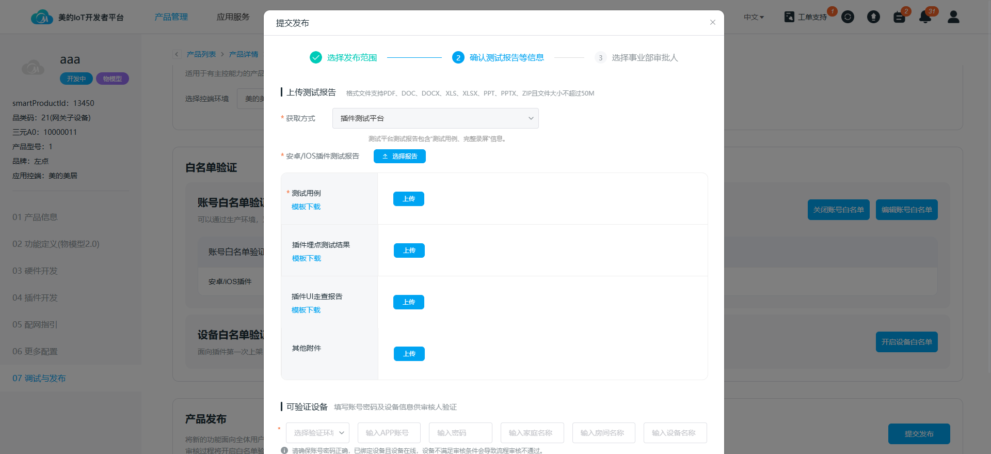The image size is (991, 454).
Task: Upload file for 其他附件 row
Action: (x=409, y=354)
